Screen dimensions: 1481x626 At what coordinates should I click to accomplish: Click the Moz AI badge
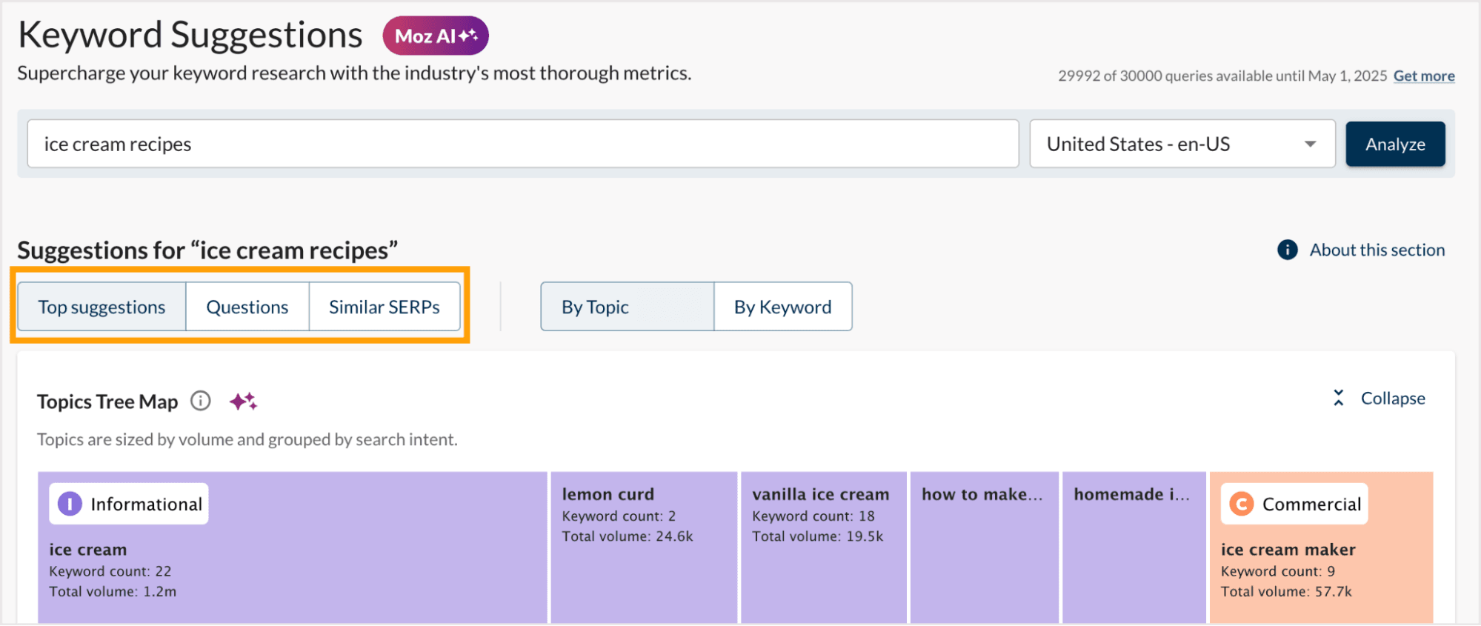[x=435, y=35]
